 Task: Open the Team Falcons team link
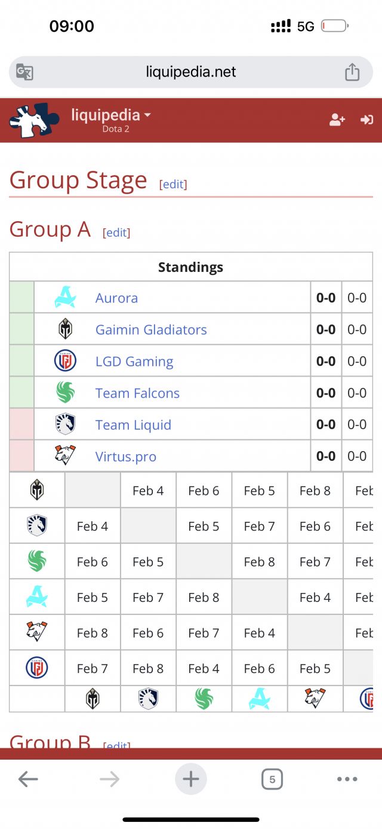coord(137,393)
